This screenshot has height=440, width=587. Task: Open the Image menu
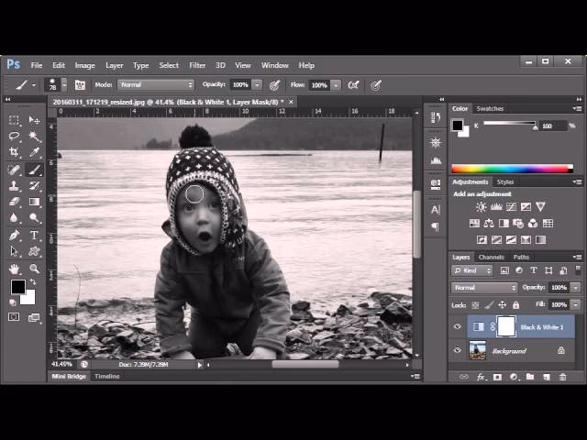85,65
